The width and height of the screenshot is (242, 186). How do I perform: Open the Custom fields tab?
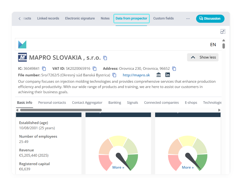point(163,18)
